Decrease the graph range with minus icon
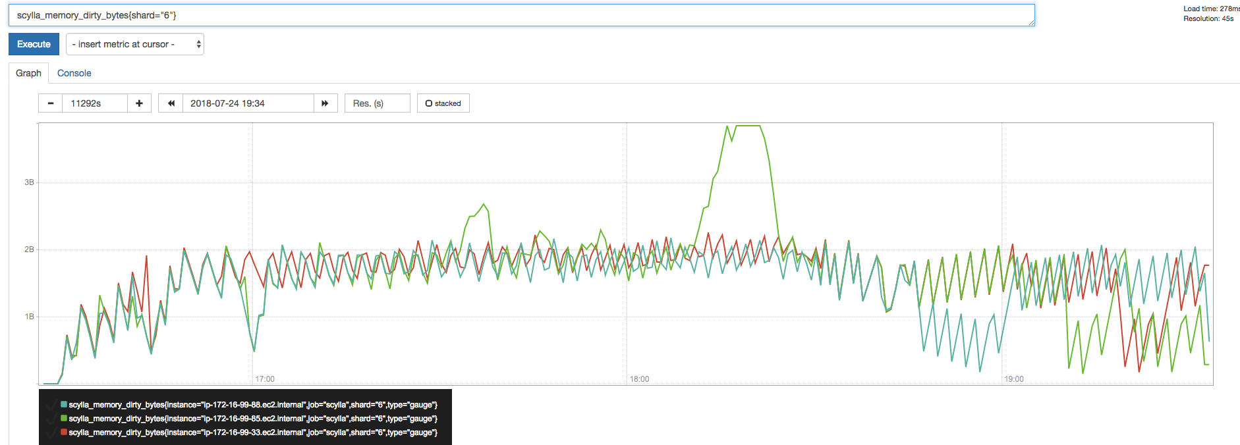The width and height of the screenshot is (1240, 445). pos(50,103)
